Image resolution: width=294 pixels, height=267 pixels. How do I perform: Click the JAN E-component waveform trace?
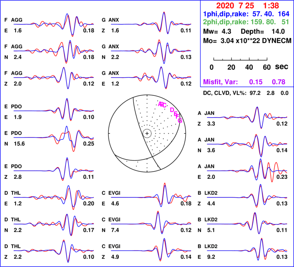click(247, 170)
